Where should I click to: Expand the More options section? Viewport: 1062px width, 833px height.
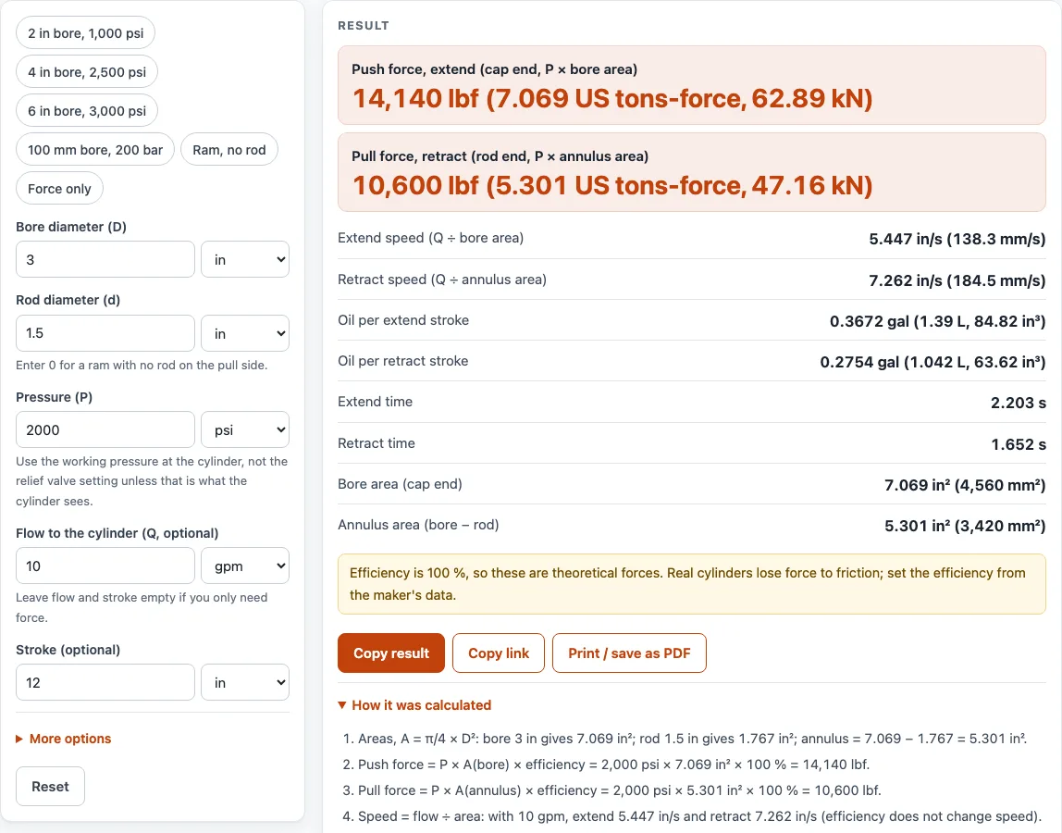point(64,739)
